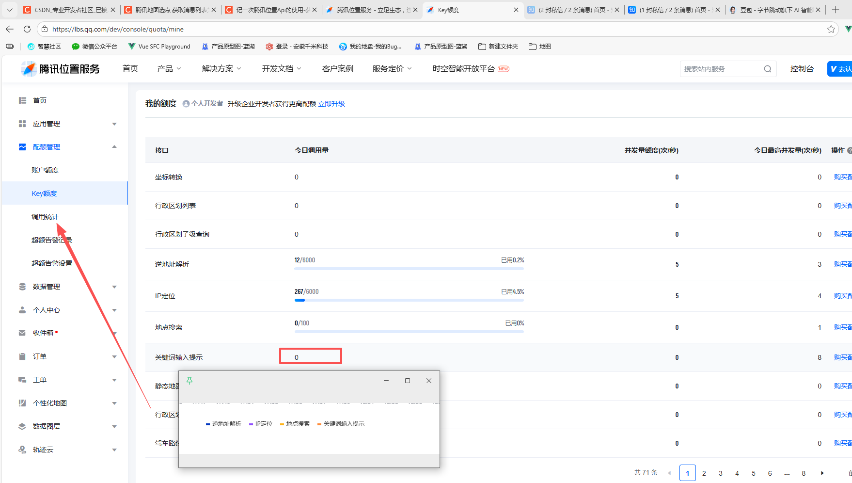Go to page 2 of results
The height and width of the screenshot is (483, 852).
(704, 473)
